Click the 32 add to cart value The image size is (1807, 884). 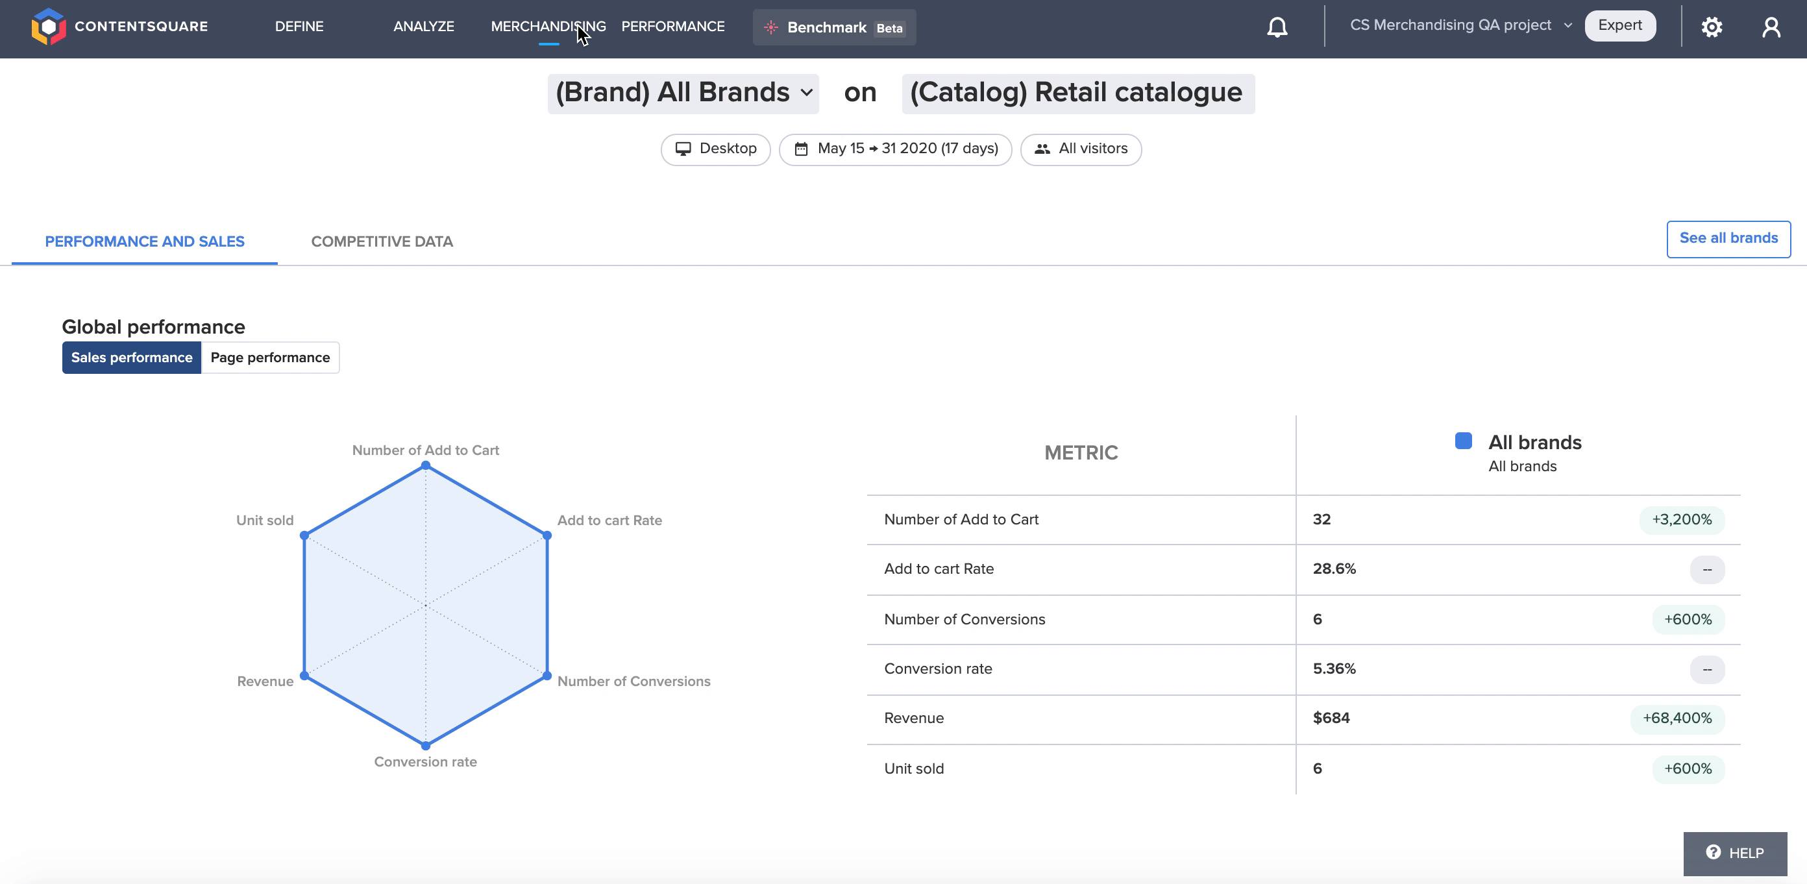tap(1321, 519)
